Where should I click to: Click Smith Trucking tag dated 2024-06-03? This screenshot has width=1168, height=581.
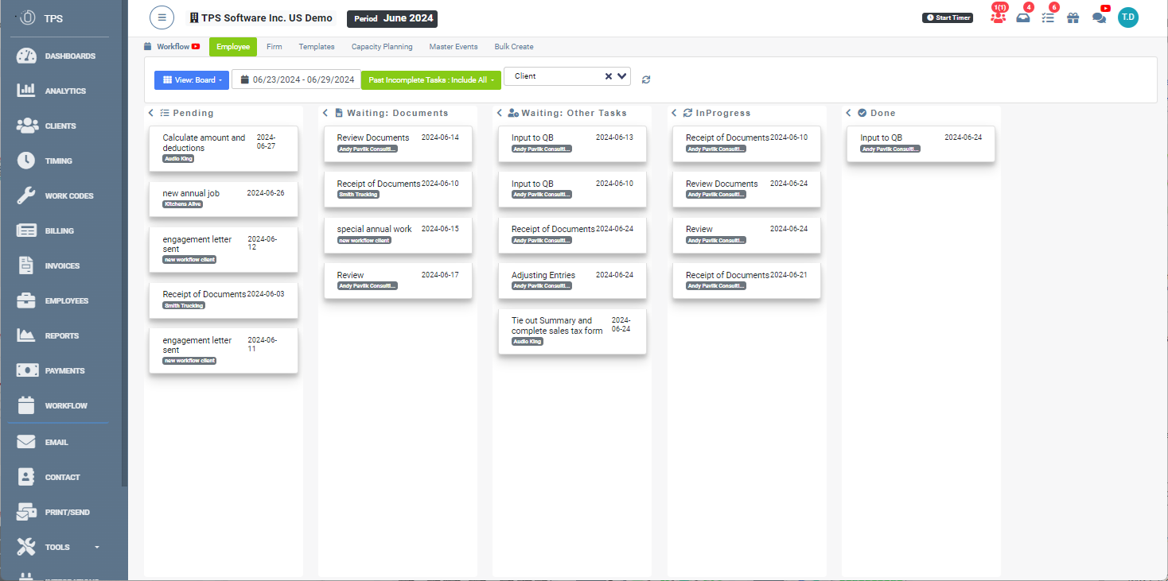184,305
